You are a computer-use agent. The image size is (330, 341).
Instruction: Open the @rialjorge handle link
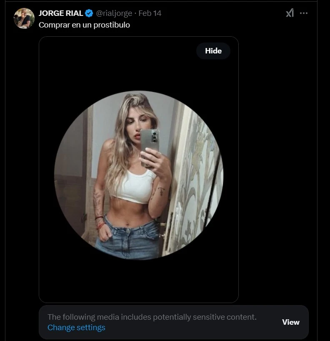114,13
